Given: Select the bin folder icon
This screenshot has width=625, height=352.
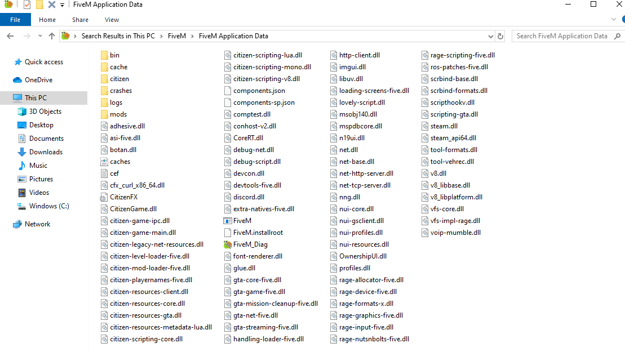Looking at the screenshot, I should [x=104, y=55].
